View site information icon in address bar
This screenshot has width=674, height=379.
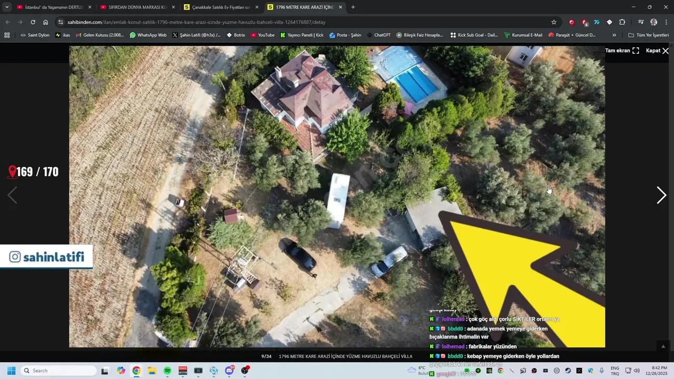coord(61,22)
